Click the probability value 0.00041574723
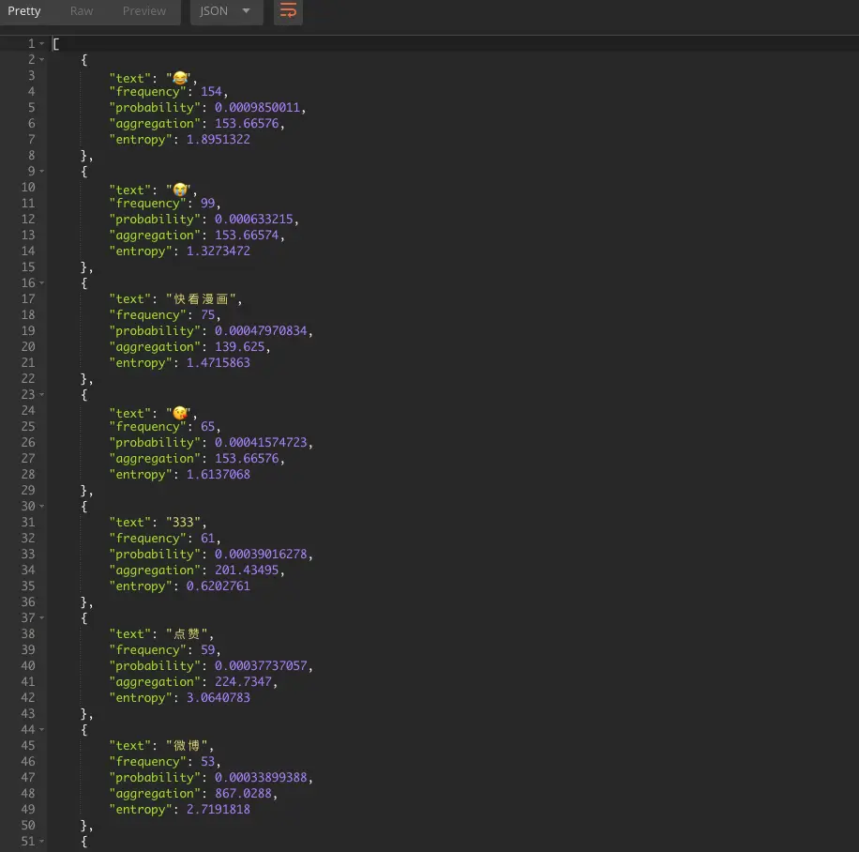The image size is (859, 852). pos(261,443)
